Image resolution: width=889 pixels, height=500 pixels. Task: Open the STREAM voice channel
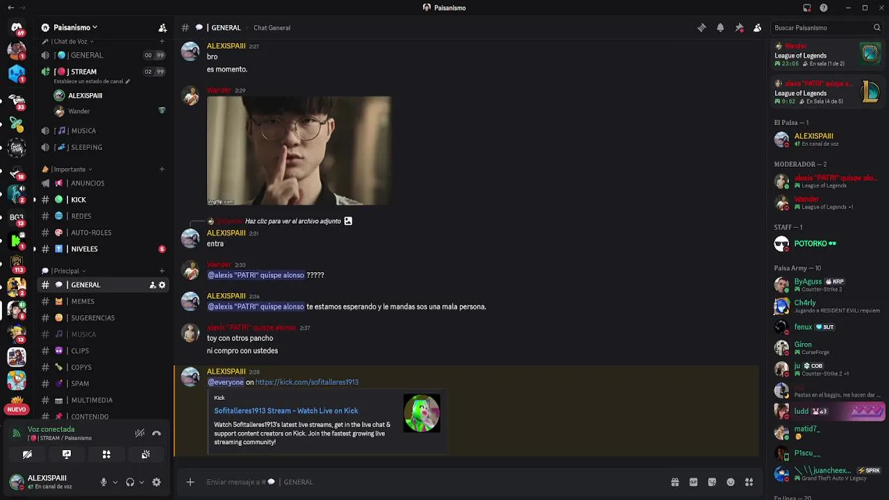click(103, 72)
